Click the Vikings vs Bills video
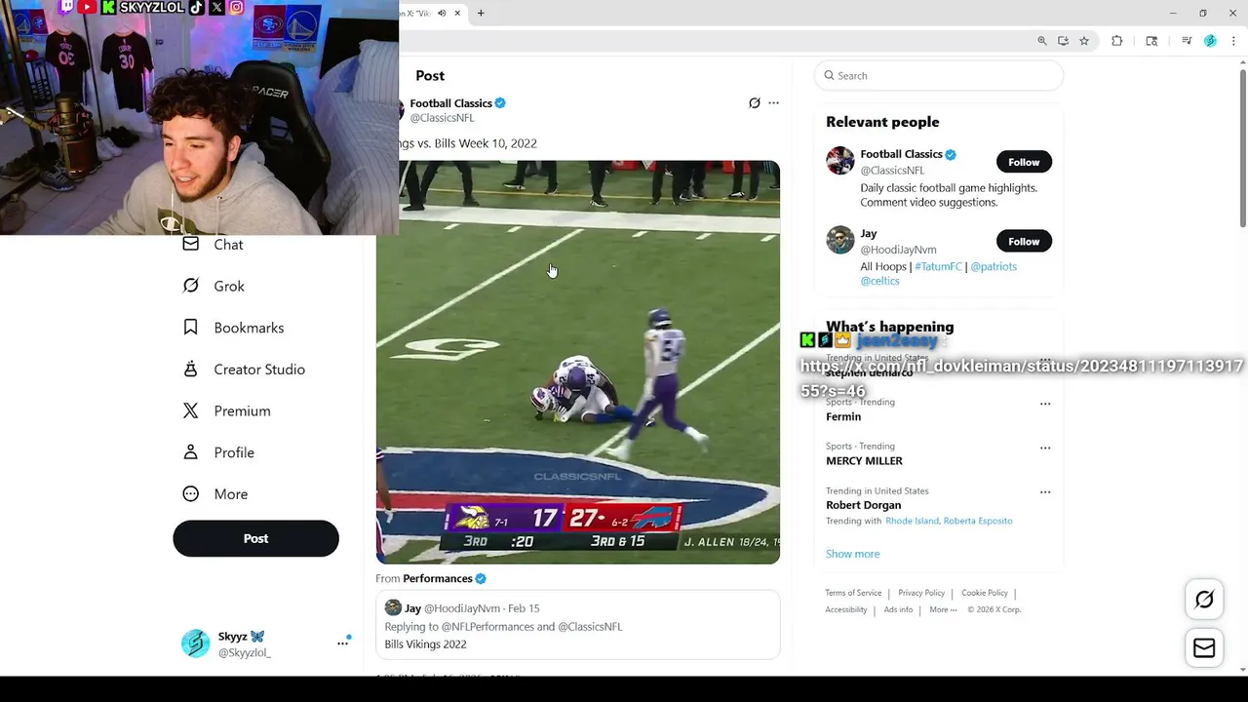Viewport: 1248px width, 702px height. point(578,363)
